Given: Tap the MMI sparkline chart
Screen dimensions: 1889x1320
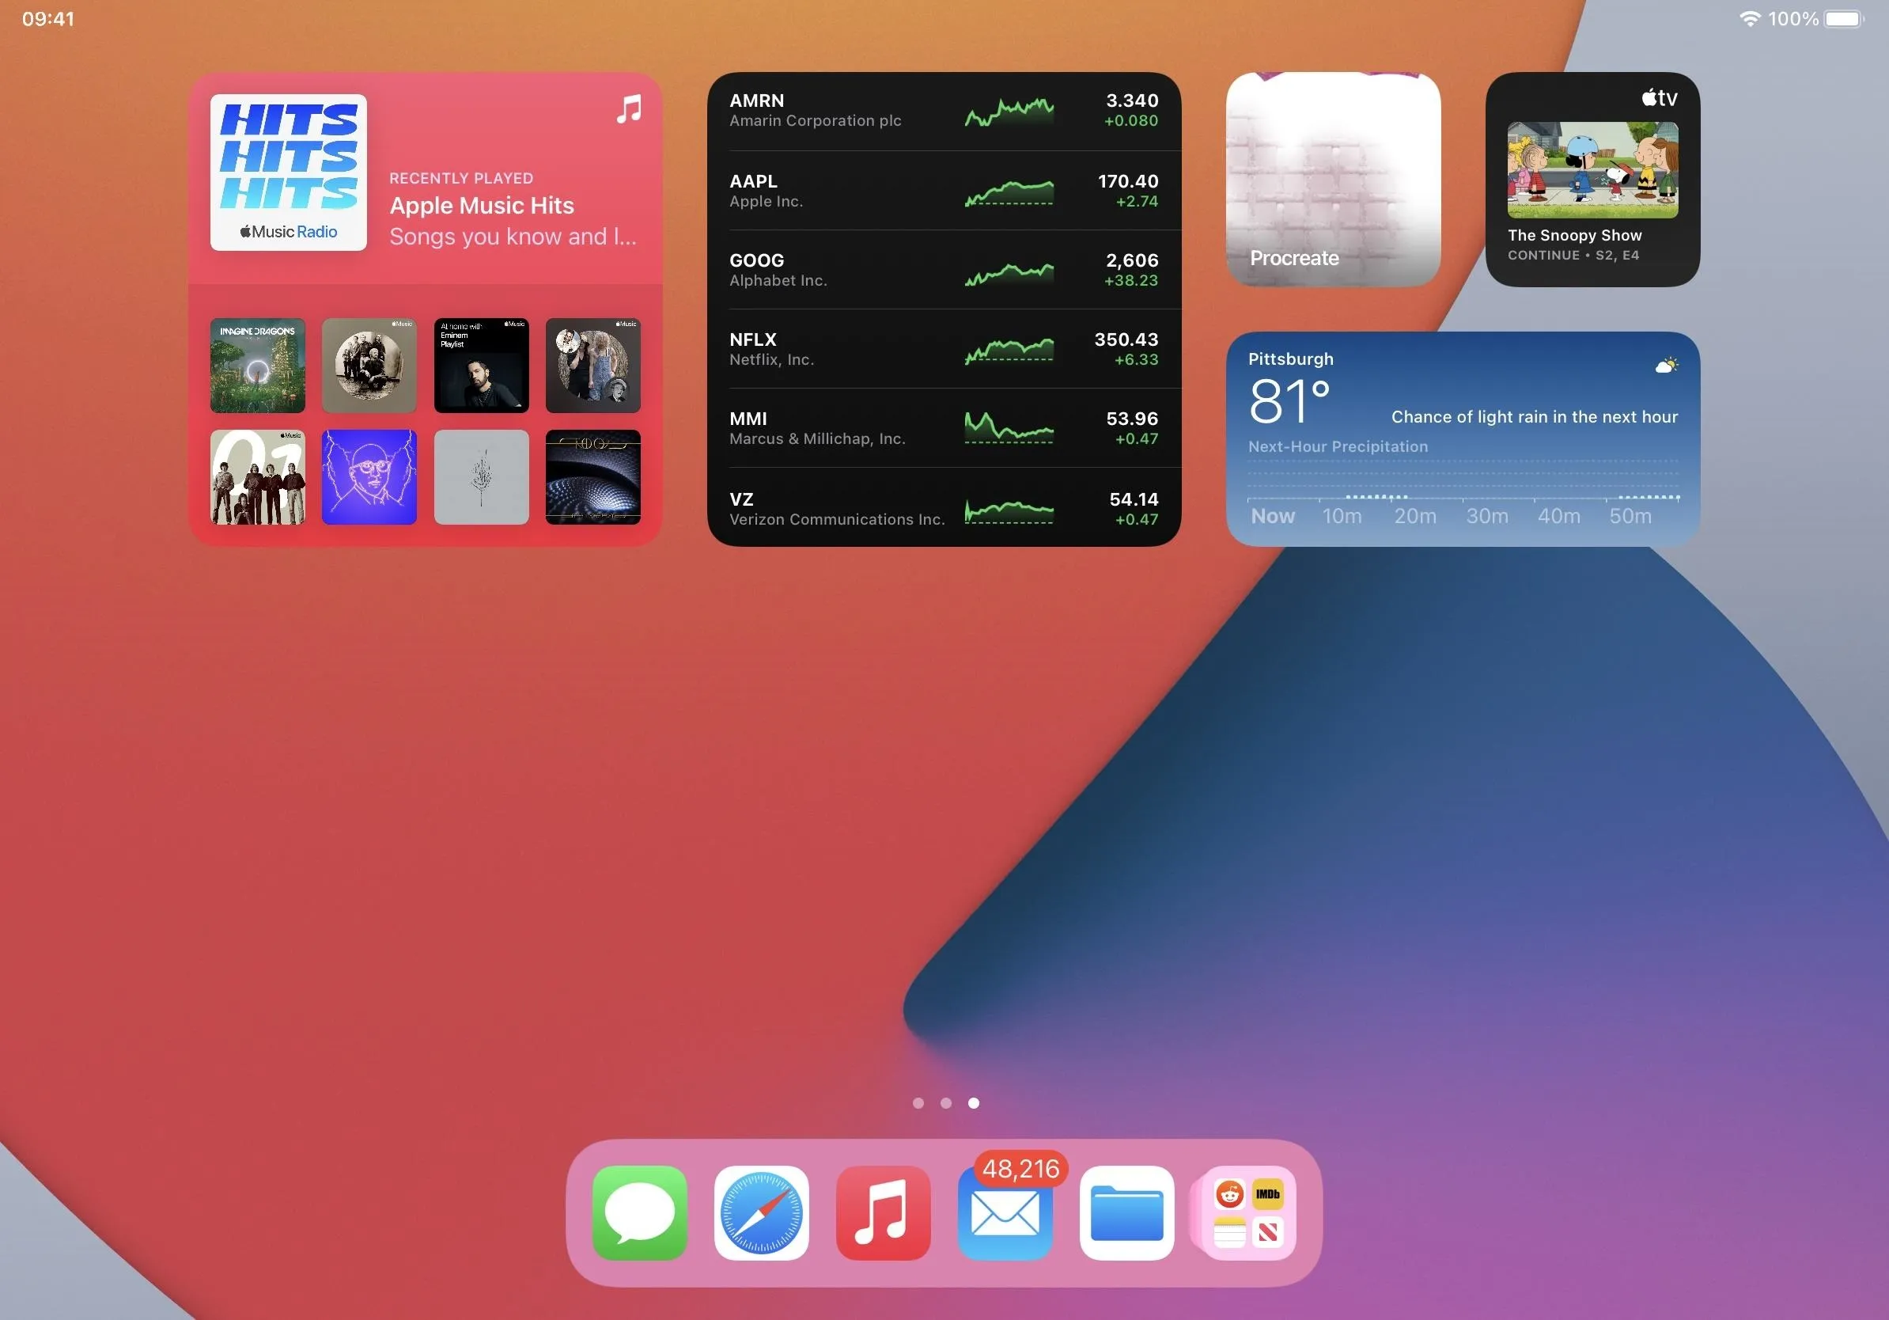Looking at the screenshot, I should (1009, 428).
